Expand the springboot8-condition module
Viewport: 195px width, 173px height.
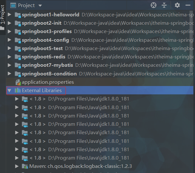tap(9, 74)
